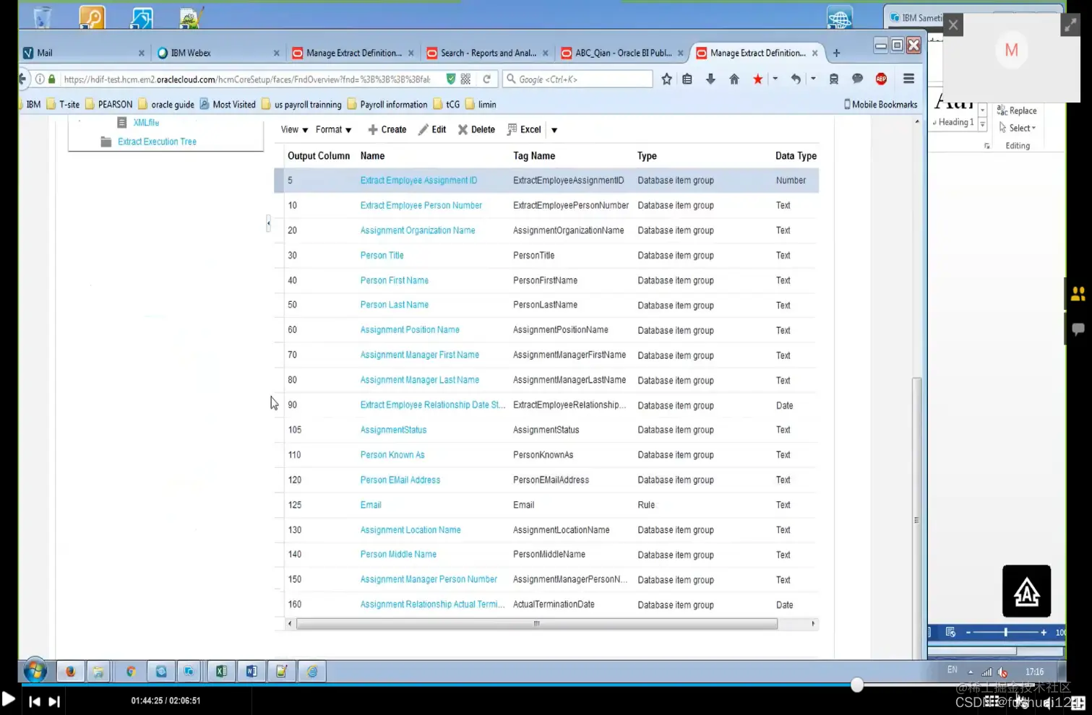
Task: Switch to the Mail tab
Action: point(84,53)
